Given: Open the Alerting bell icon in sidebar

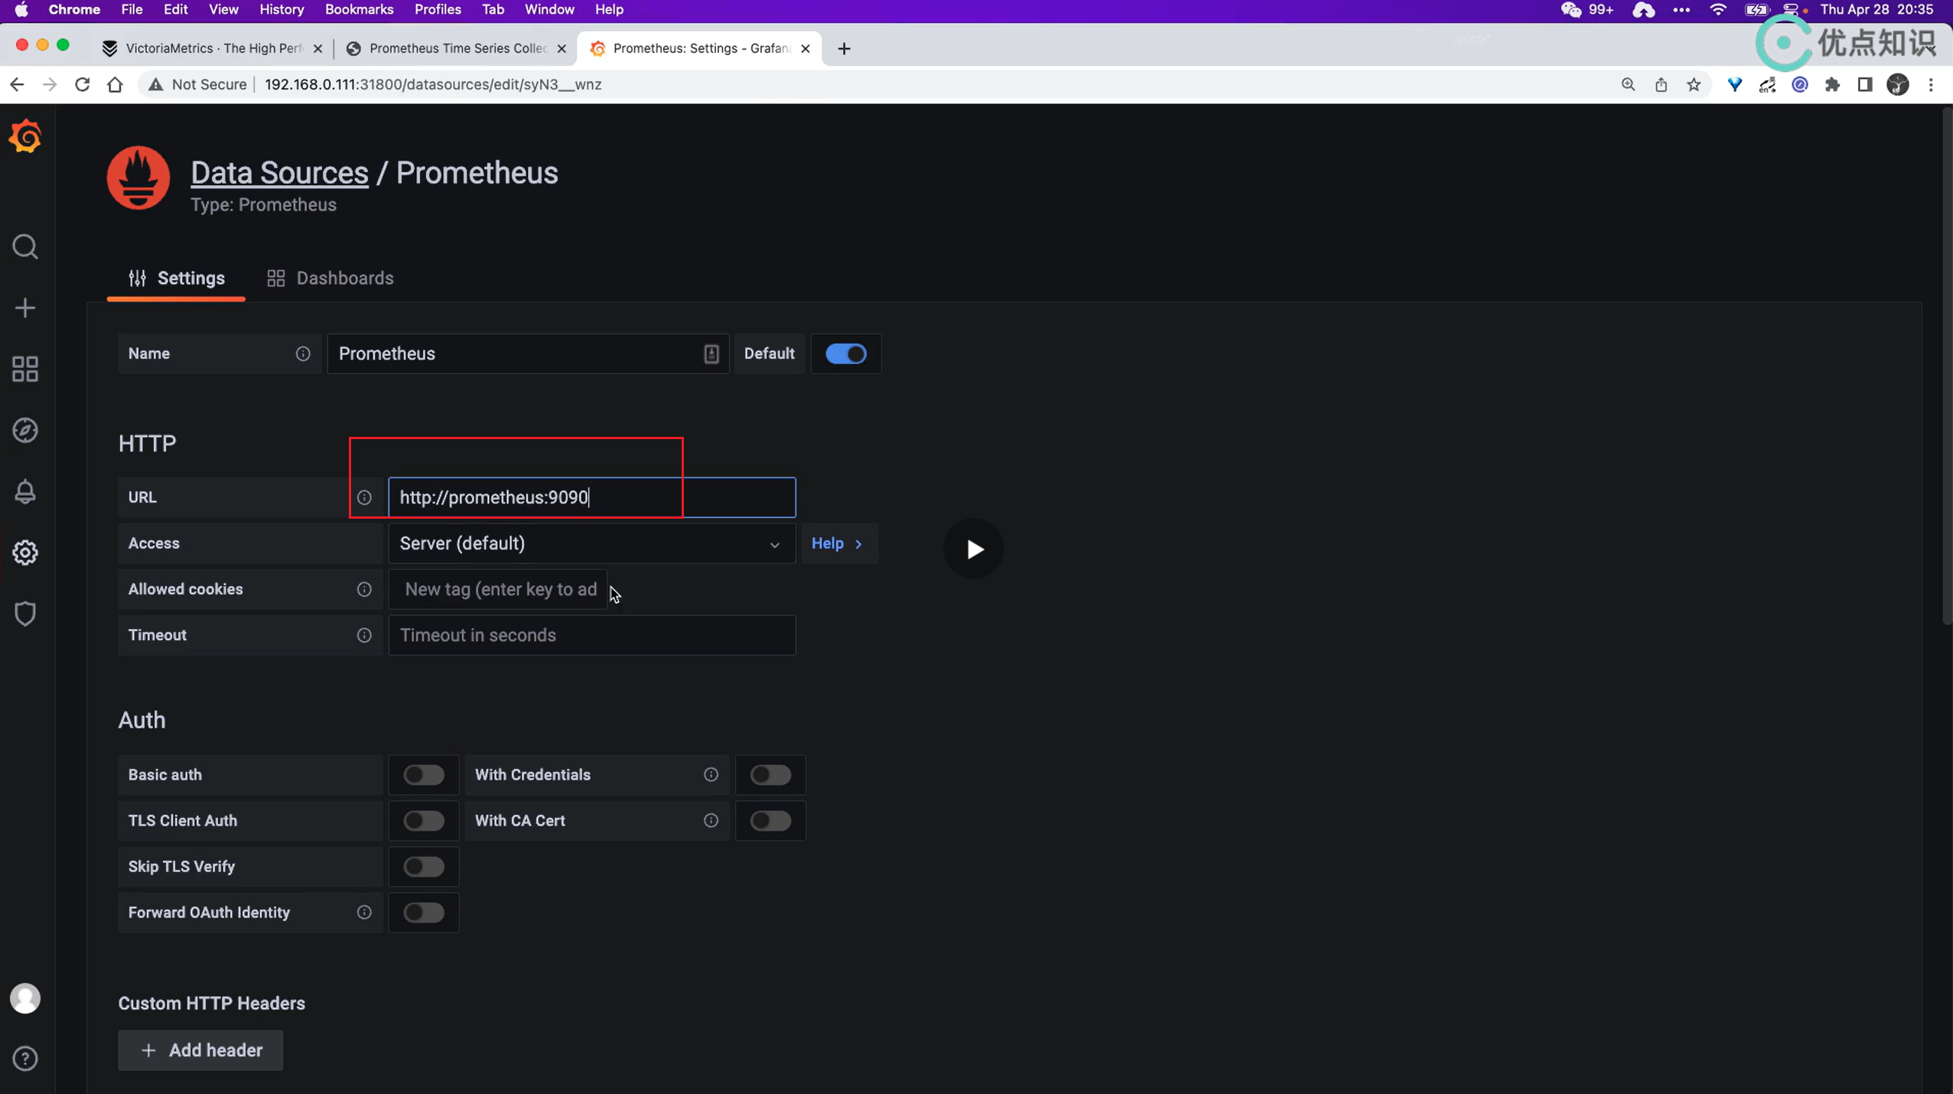Looking at the screenshot, I should pos(25,491).
